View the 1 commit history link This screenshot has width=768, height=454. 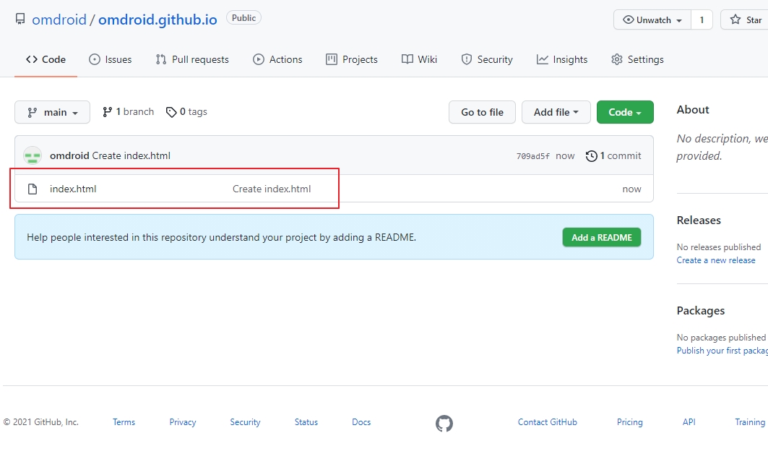pyautogui.click(x=613, y=156)
